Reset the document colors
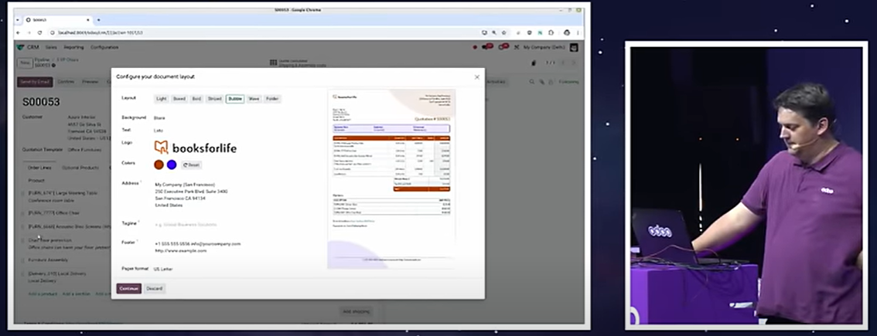This screenshot has width=877, height=336. (191, 165)
